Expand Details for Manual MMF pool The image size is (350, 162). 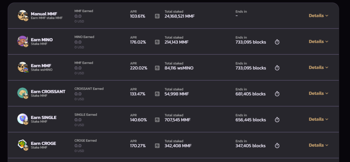coord(318,15)
